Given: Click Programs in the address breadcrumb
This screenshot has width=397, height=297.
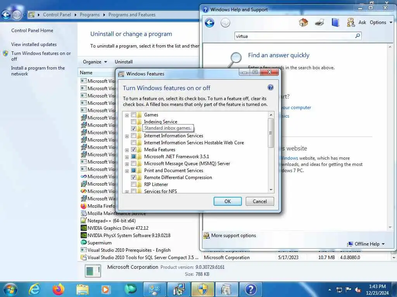Looking at the screenshot, I should pos(90,15).
